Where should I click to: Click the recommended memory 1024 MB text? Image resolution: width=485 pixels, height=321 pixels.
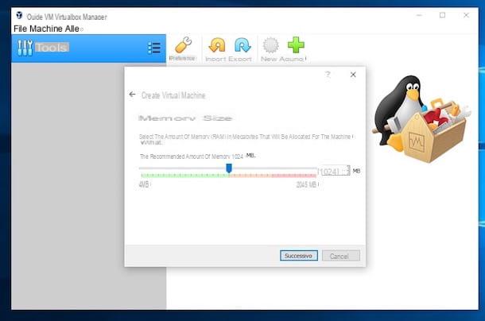pyautogui.click(x=197, y=157)
